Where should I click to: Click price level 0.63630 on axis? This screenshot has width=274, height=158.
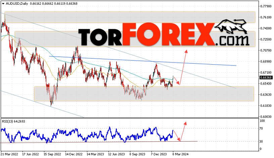[x=266, y=95]
